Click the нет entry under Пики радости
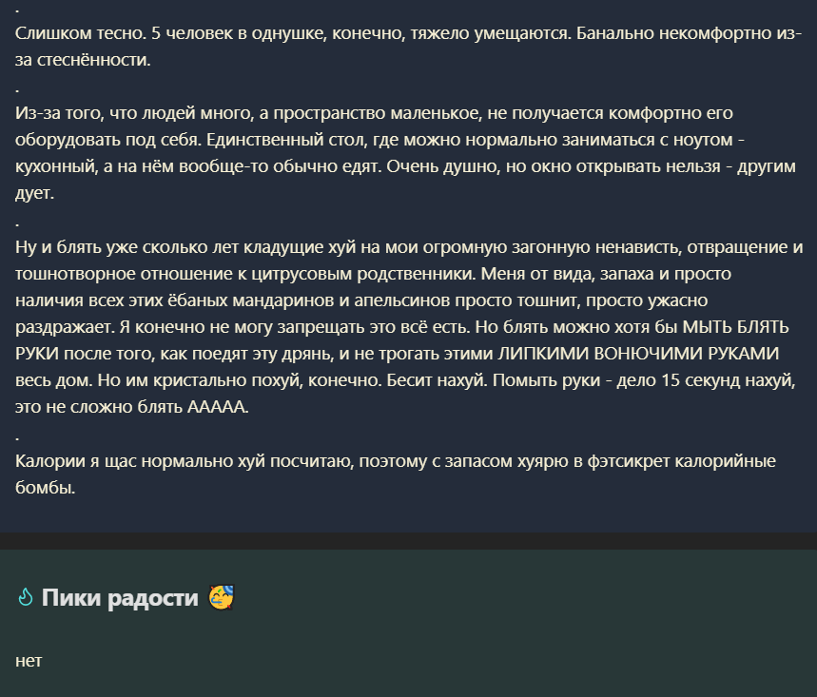 29,661
